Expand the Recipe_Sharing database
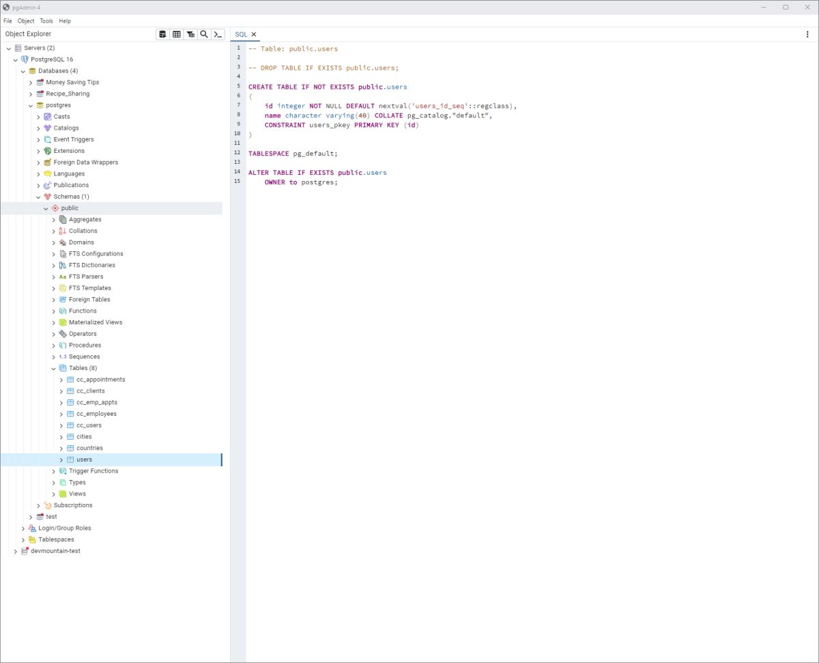The image size is (819, 663). pyautogui.click(x=31, y=94)
